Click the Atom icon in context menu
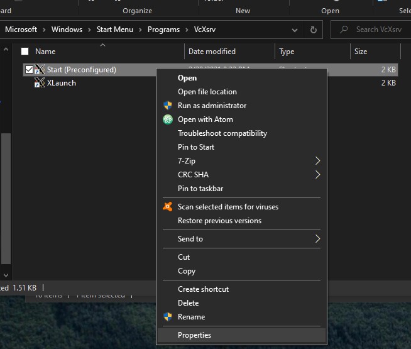Image resolution: width=411 pixels, height=349 pixels. point(168,119)
